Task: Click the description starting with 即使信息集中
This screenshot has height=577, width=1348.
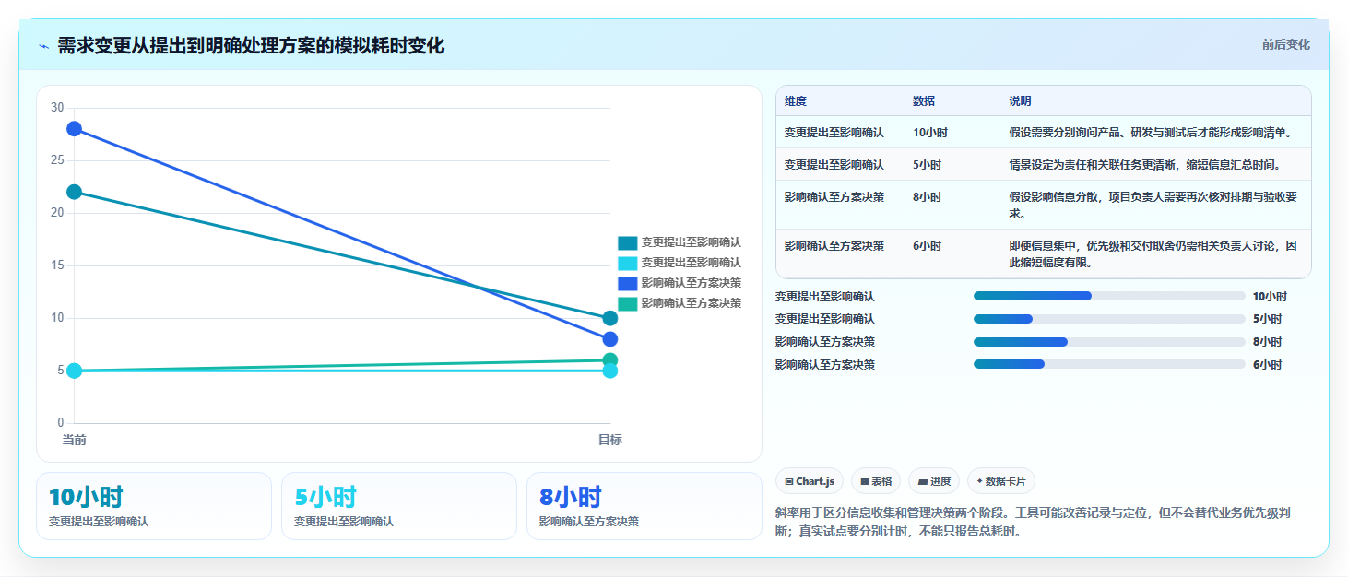Action: click(1153, 253)
